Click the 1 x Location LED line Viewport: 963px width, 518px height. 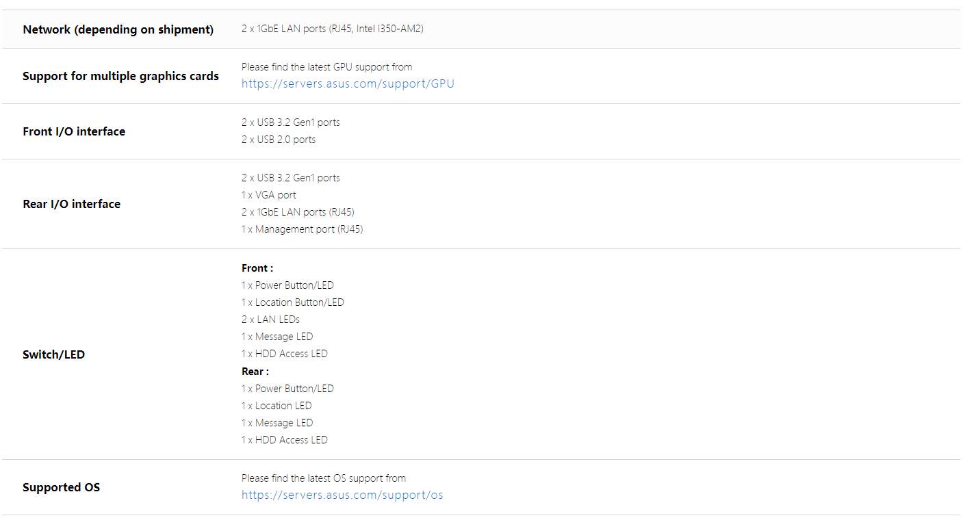(277, 406)
